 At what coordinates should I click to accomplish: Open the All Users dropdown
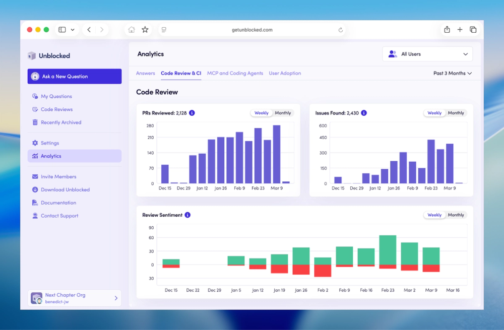click(427, 54)
